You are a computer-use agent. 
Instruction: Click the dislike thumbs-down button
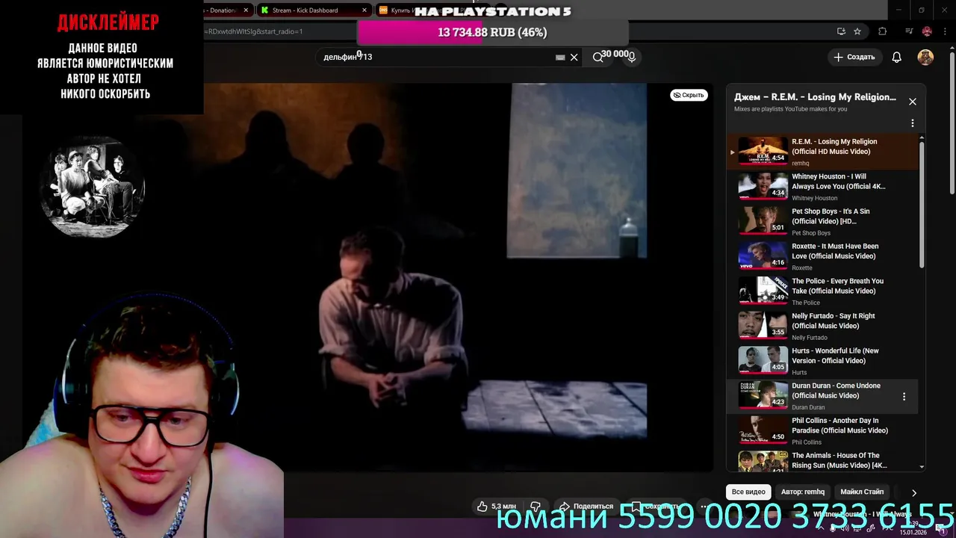[535, 507]
